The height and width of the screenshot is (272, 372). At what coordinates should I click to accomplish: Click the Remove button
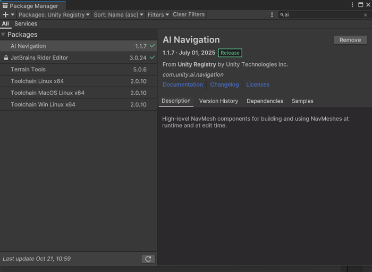pyautogui.click(x=350, y=40)
